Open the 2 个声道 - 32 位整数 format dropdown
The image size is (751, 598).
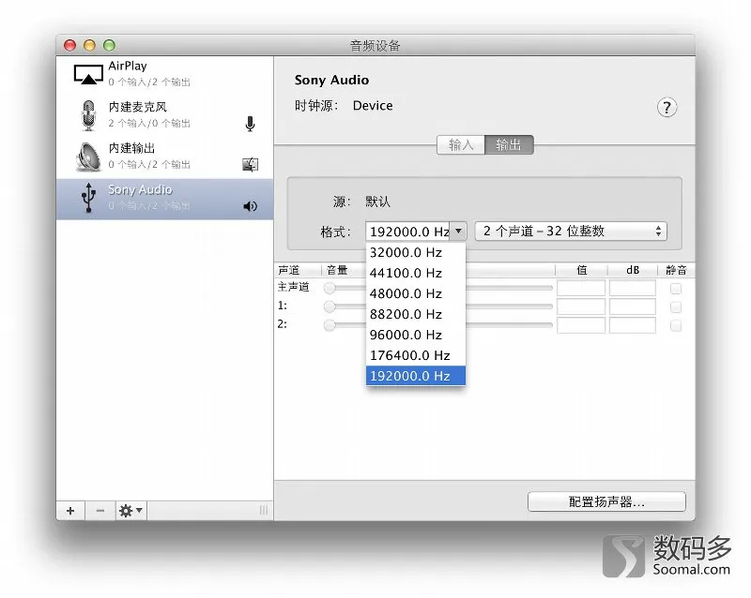click(x=571, y=232)
